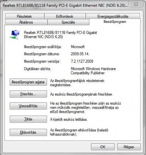
Task: Select the Illesztőprogram tab
Action: tap(115, 22)
